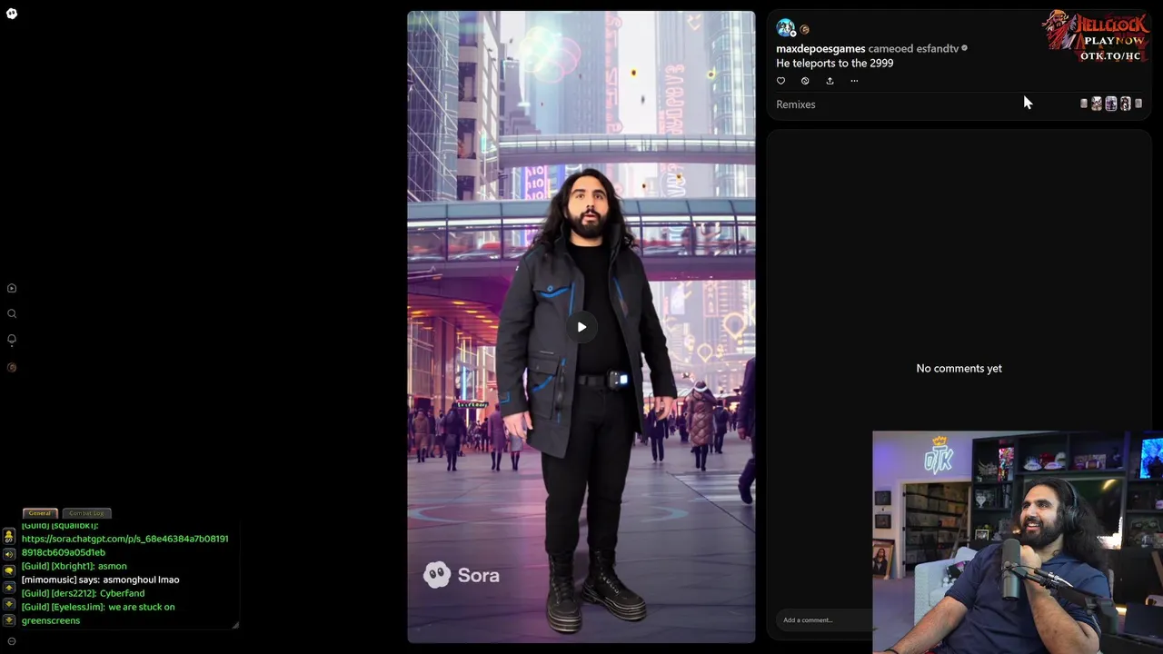Select the last remix thumbnail
Image resolution: width=1163 pixels, height=654 pixels.
[1138, 104]
